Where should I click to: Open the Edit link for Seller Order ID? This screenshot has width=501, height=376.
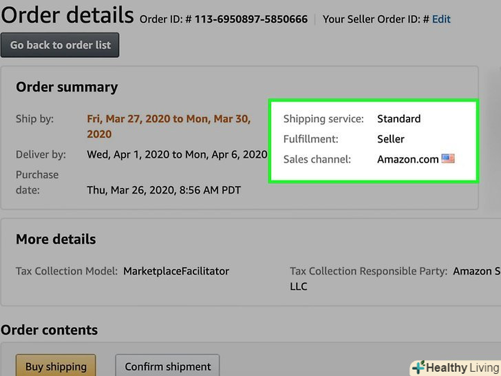pos(441,19)
